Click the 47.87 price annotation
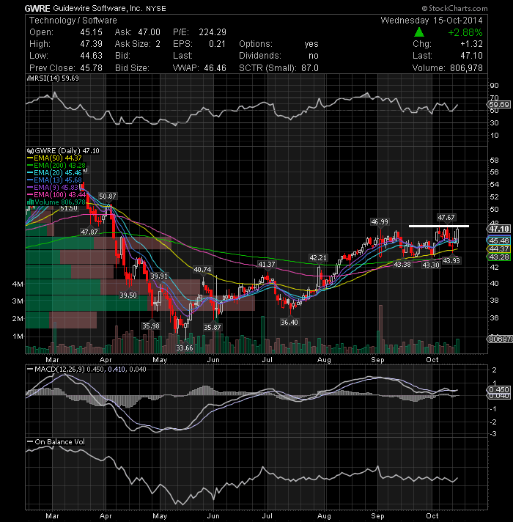 [x=89, y=232]
